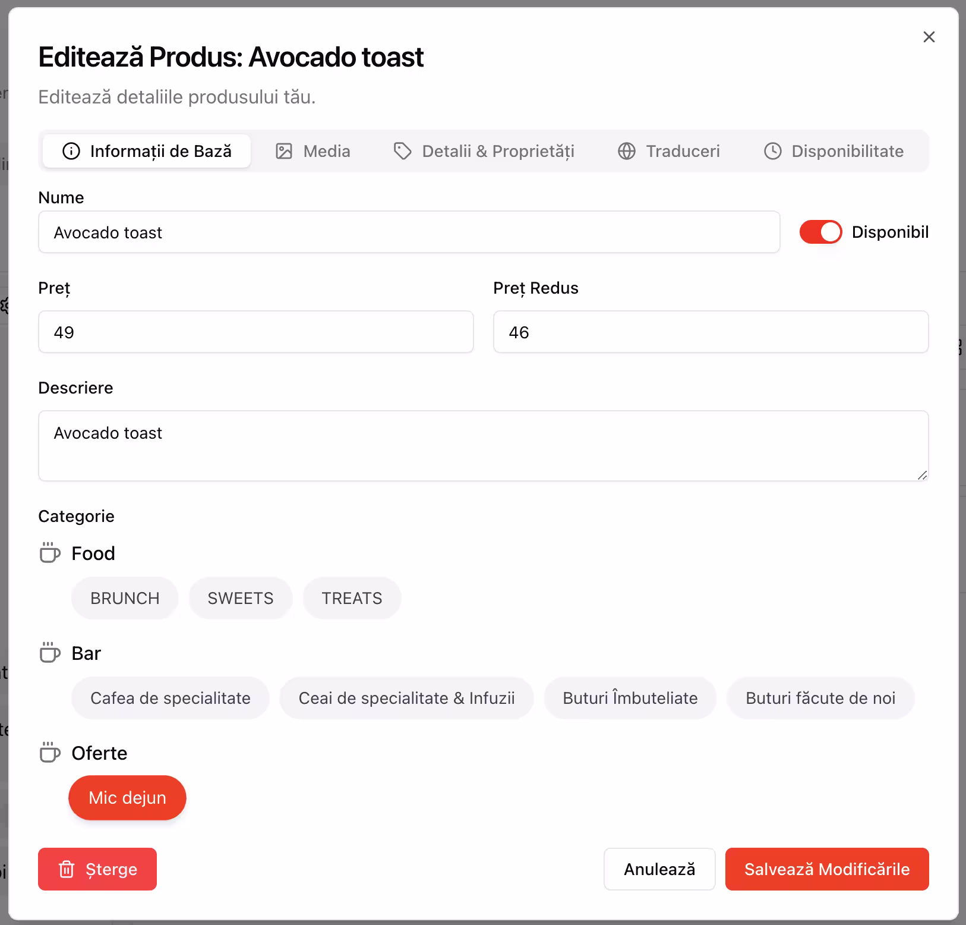Click the cup icon next to Food
This screenshot has width=966, height=925.
coord(50,552)
